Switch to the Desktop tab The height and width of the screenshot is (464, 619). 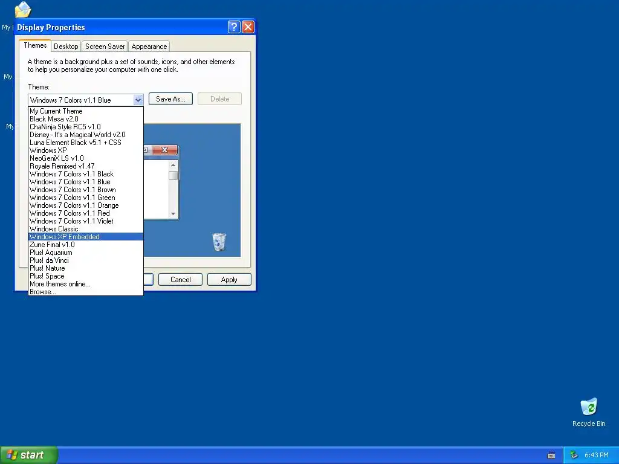tap(66, 46)
